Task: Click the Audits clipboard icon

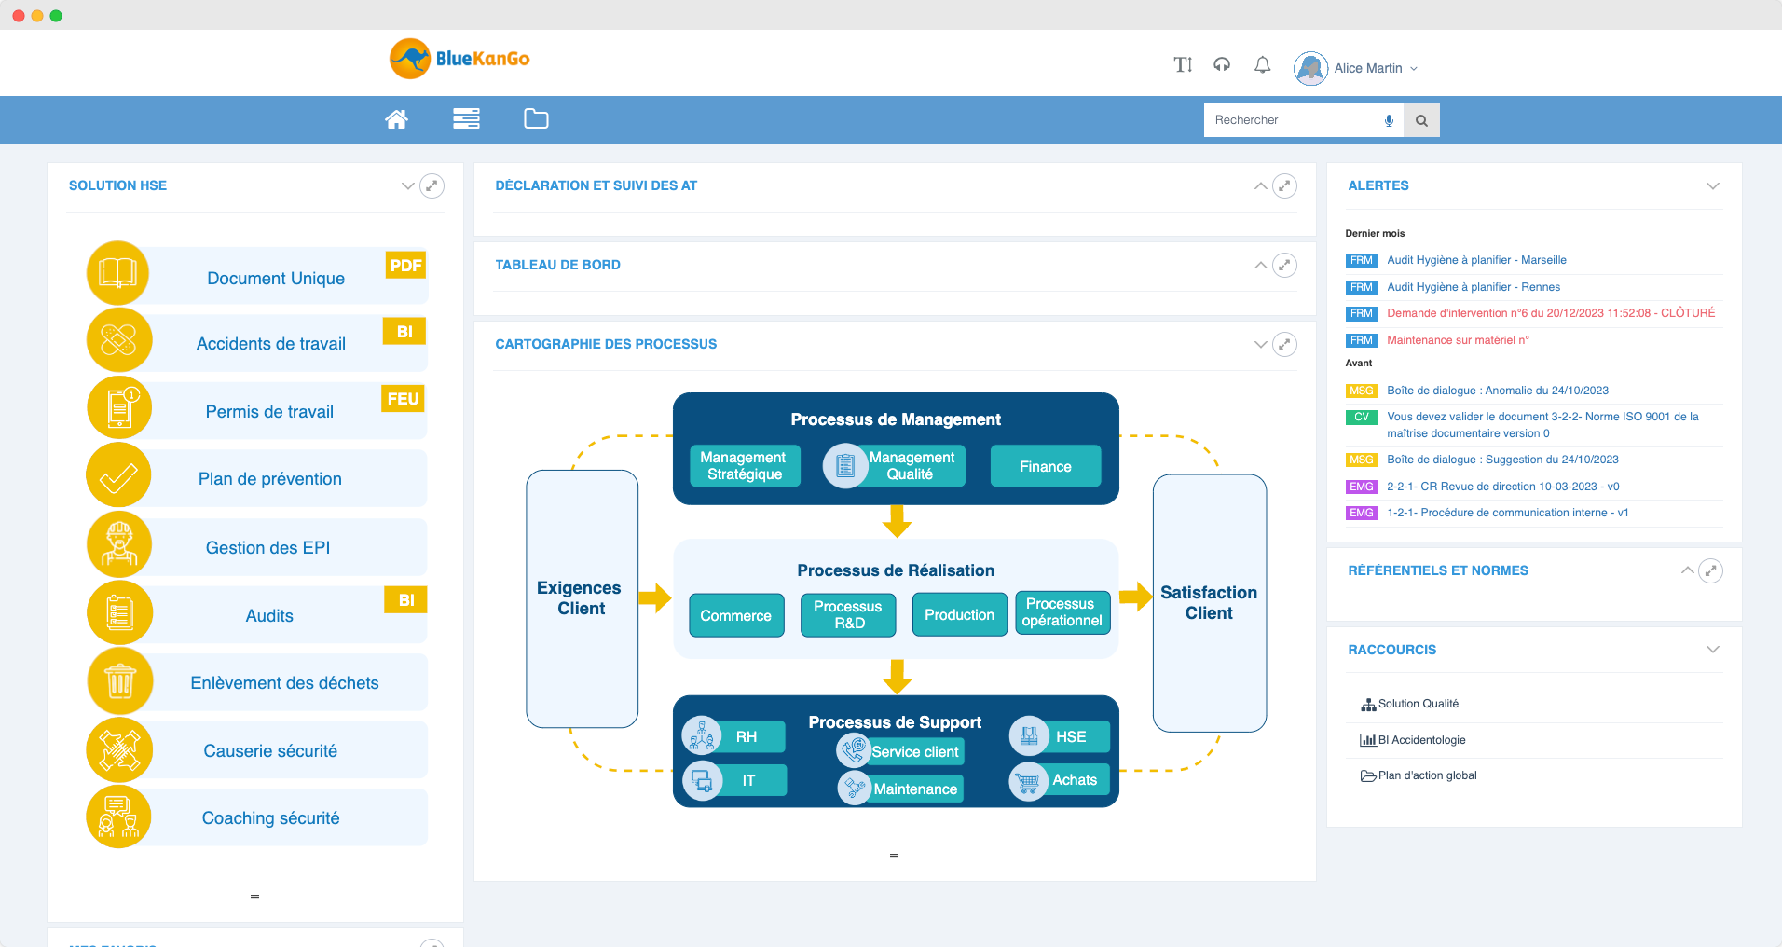Action: click(118, 612)
